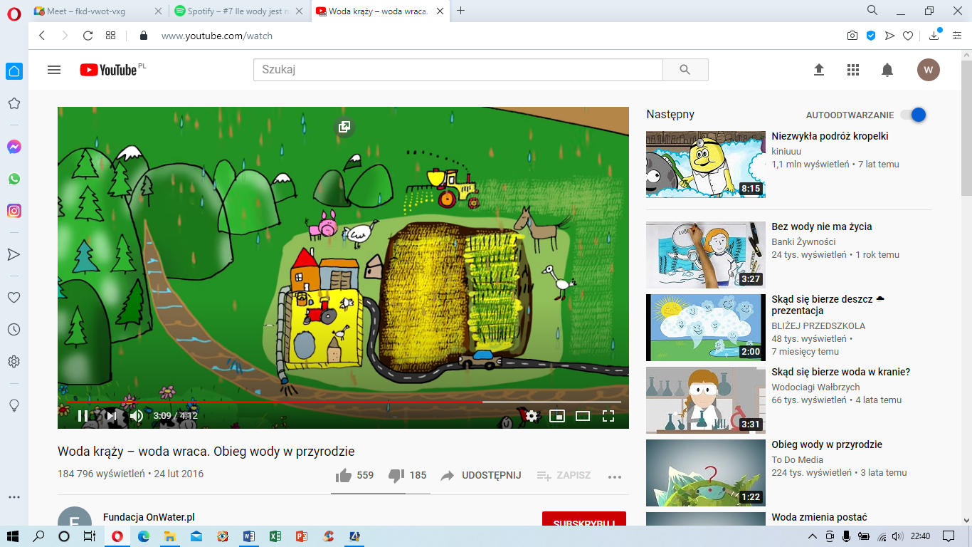This screenshot has width=972, height=547.
Task: Seek on the video progress bar
Action: [x=343, y=402]
